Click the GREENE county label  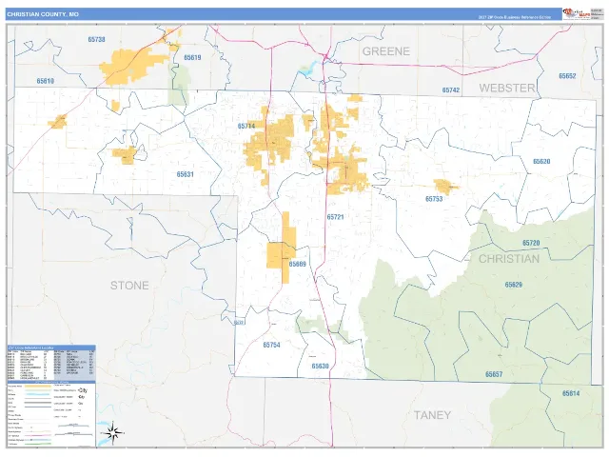[386, 51]
